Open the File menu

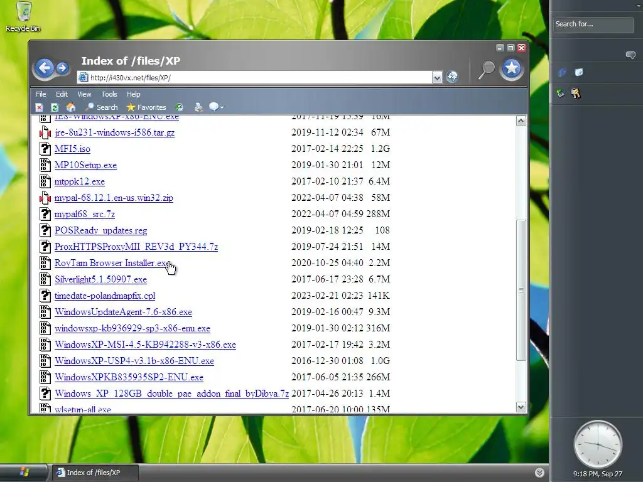pyautogui.click(x=41, y=94)
